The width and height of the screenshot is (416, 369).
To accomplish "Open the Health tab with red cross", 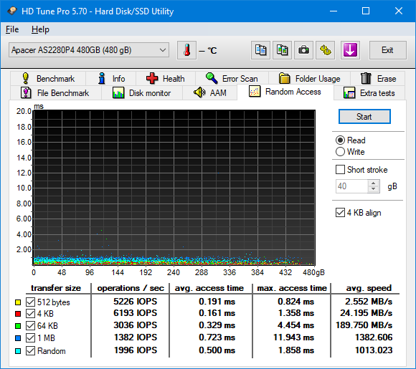I will (166, 79).
